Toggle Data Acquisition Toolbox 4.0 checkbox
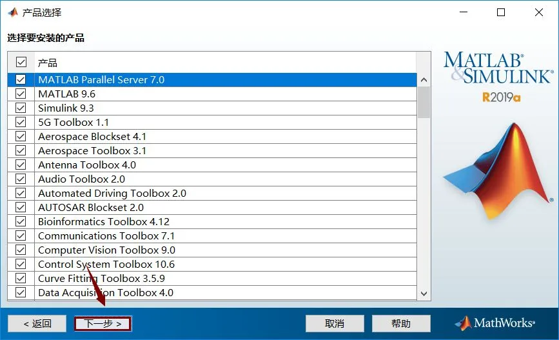This screenshot has height=340, width=559. point(21,292)
